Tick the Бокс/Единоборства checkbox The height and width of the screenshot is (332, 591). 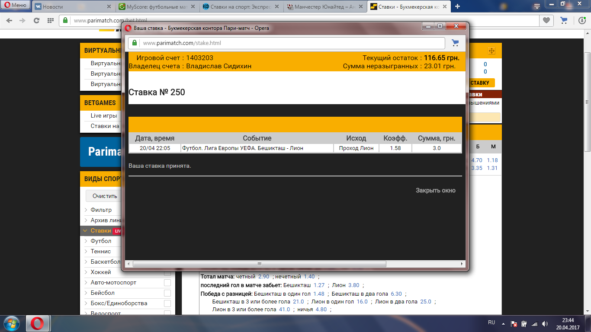click(x=167, y=303)
